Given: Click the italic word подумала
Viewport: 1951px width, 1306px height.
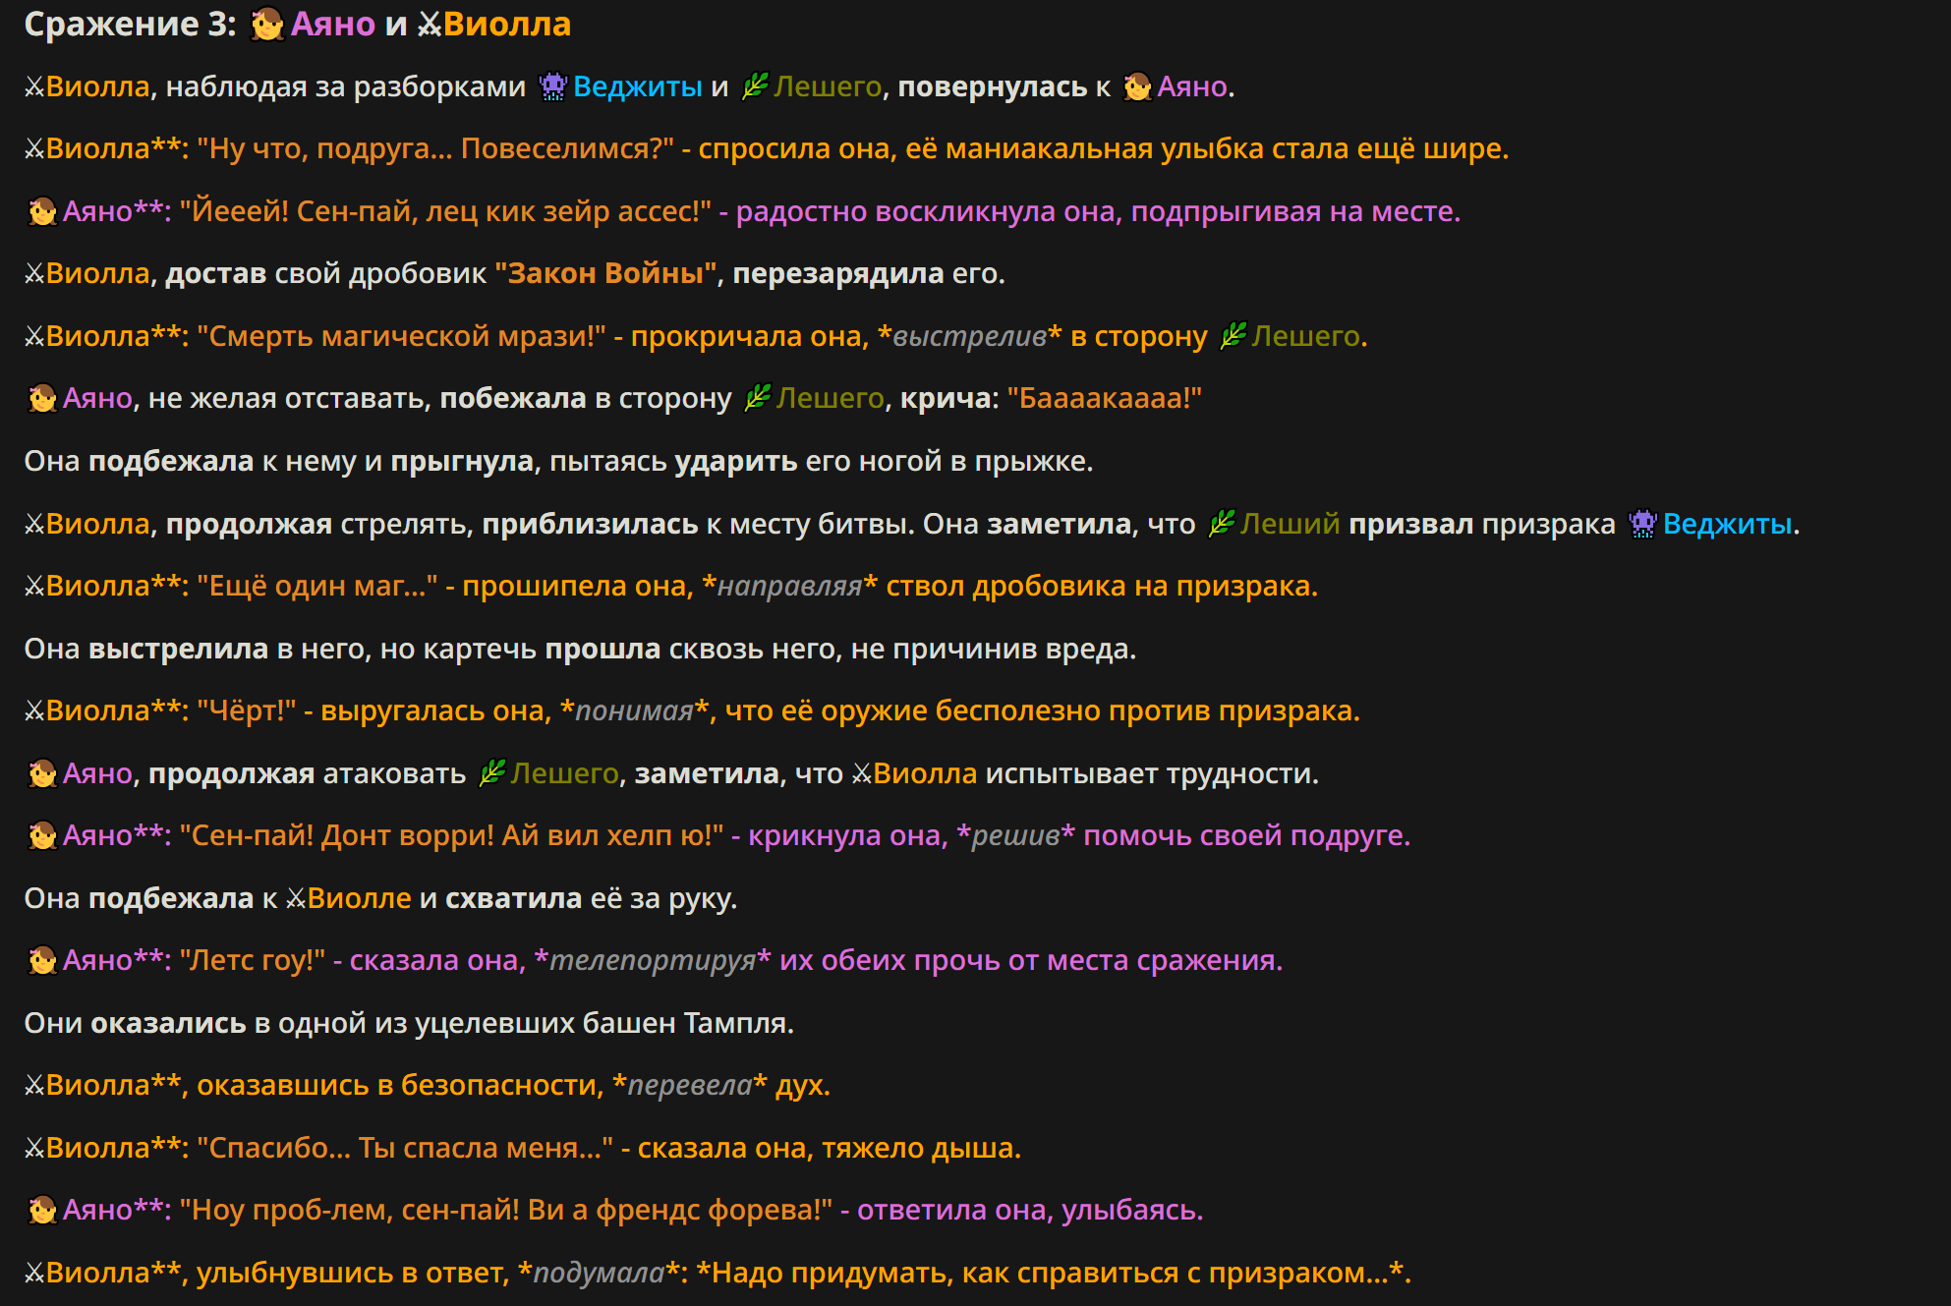Looking at the screenshot, I should point(599,1273).
